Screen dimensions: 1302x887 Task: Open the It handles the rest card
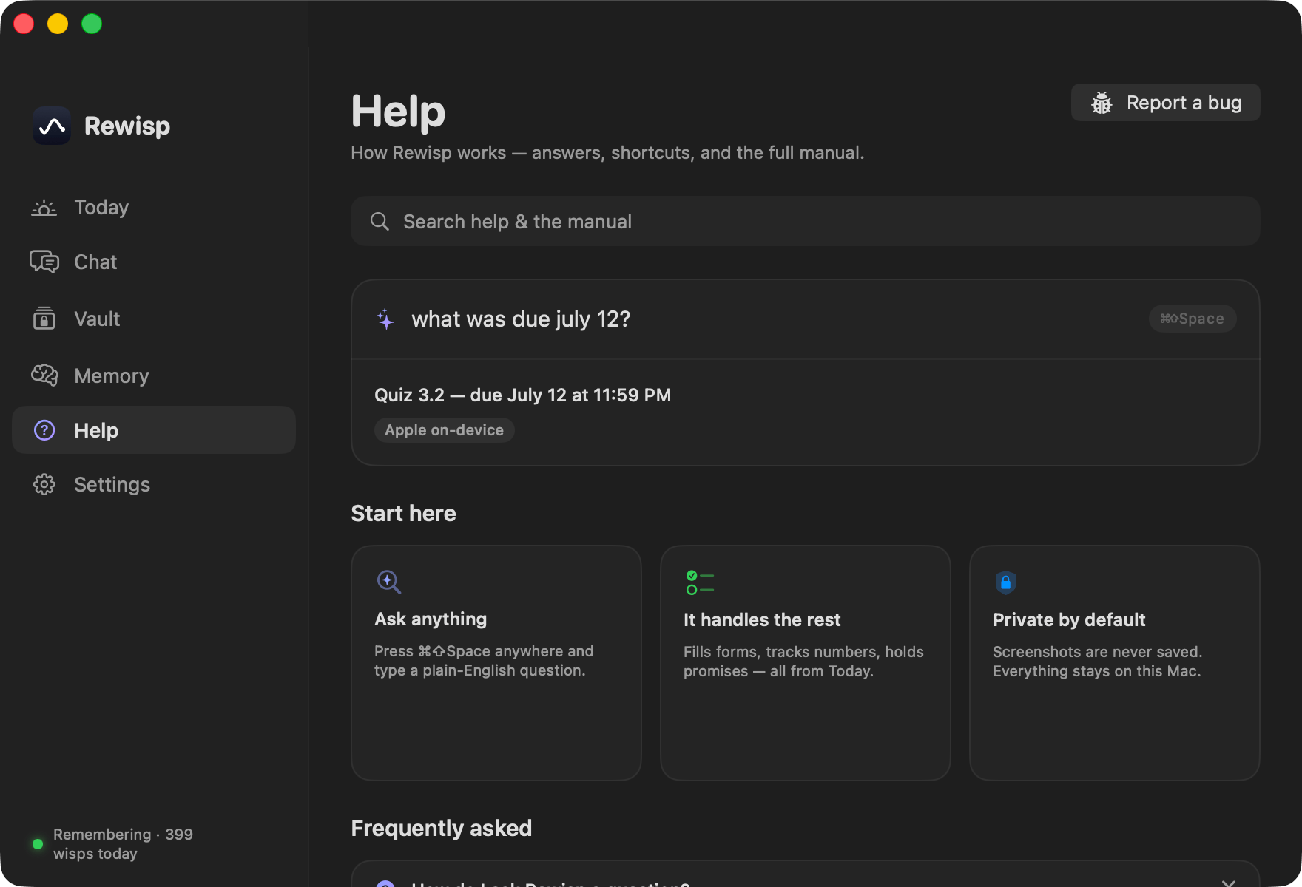coord(805,663)
